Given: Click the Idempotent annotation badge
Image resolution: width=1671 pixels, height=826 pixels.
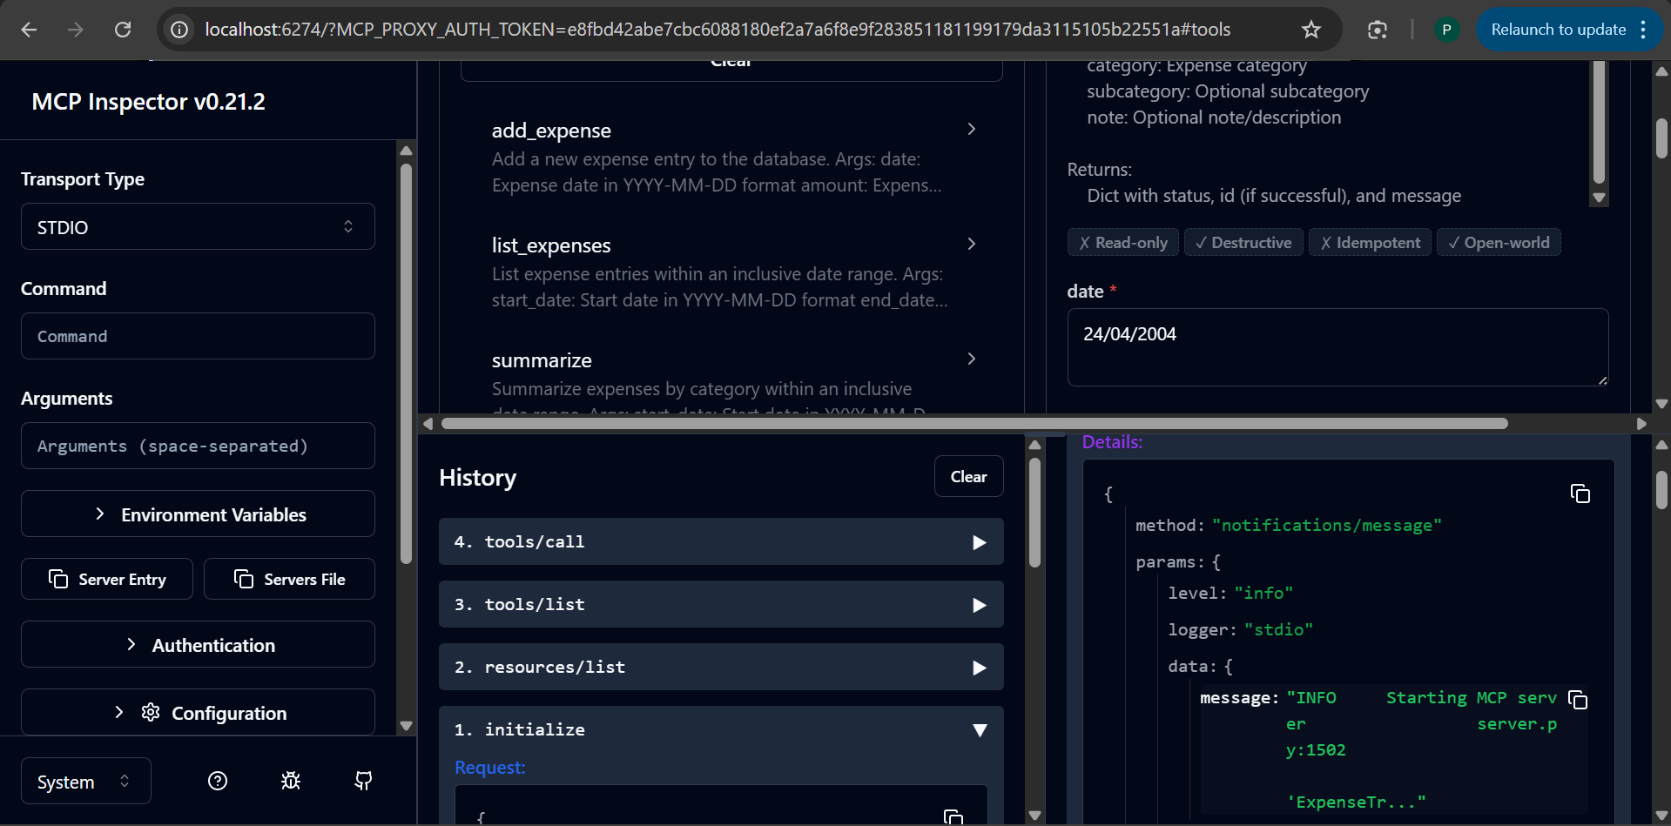Looking at the screenshot, I should pyautogui.click(x=1370, y=243).
